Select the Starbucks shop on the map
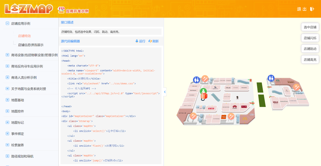 (277, 81)
